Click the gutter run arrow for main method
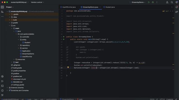This screenshot has height=100, width=179. 64,39
